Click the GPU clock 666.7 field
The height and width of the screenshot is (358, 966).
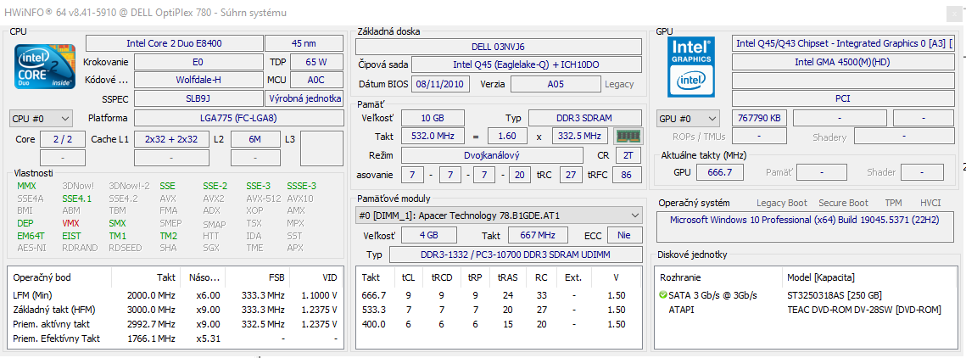(x=719, y=172)
